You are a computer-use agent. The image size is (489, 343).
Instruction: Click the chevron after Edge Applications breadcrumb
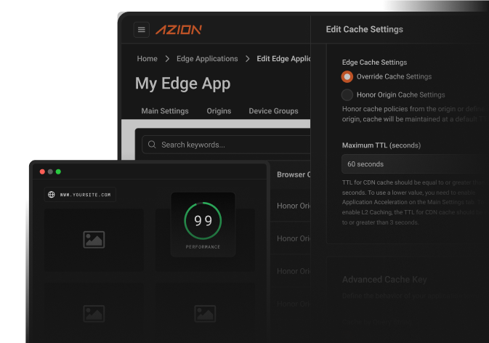(x=248, y=59)
